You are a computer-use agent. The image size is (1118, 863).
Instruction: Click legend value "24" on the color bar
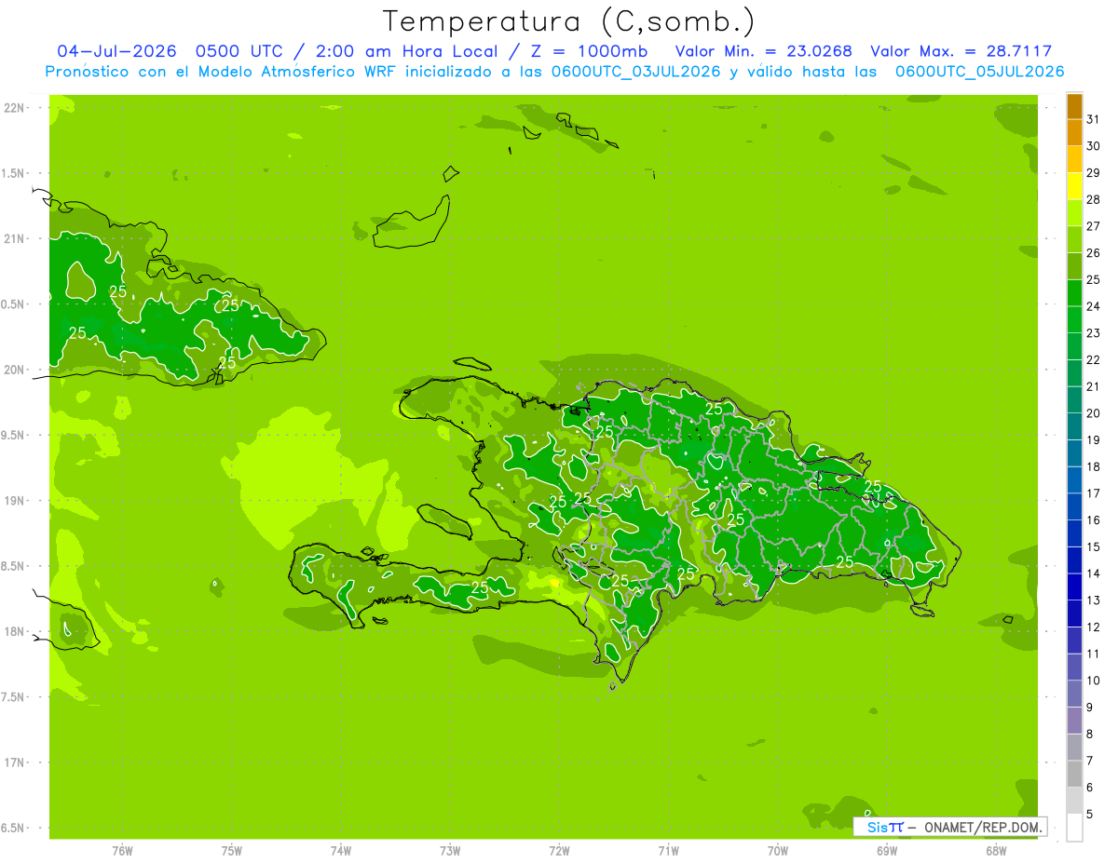tap(1094, 306)
